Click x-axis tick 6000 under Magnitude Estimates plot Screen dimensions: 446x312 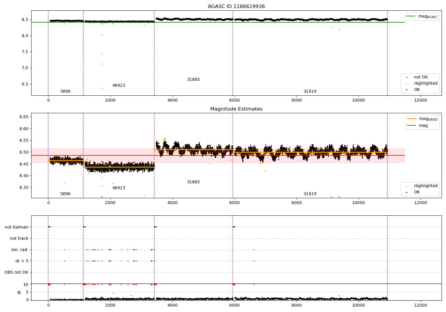click(x=234, y=203)
